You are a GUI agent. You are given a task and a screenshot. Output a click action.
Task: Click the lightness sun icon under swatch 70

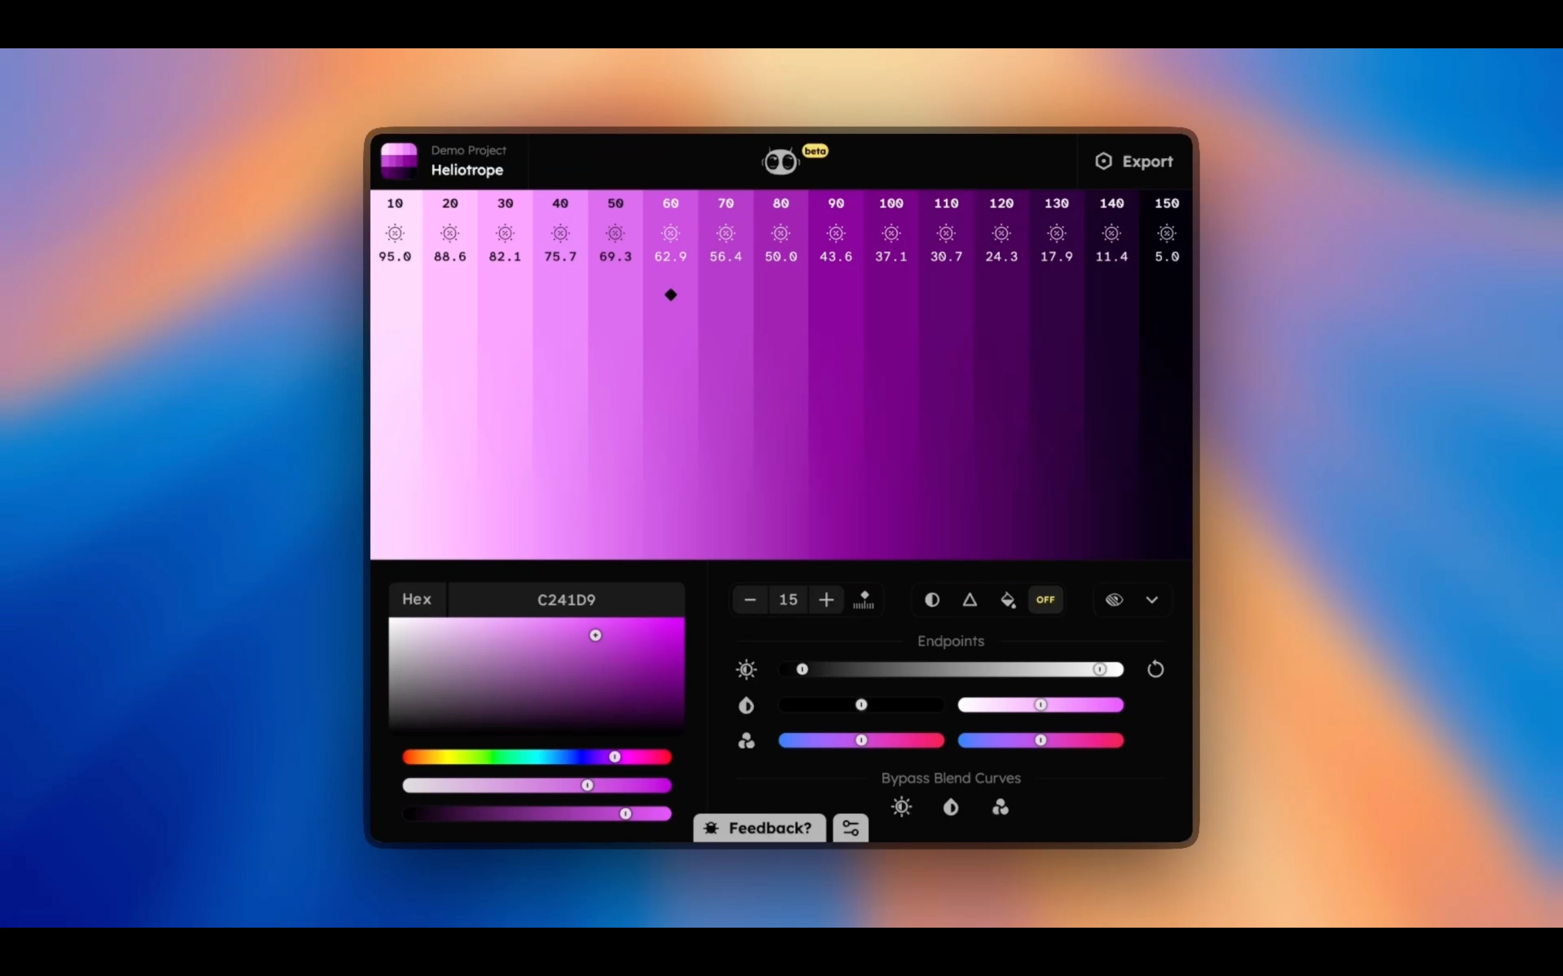click(726, 233)
